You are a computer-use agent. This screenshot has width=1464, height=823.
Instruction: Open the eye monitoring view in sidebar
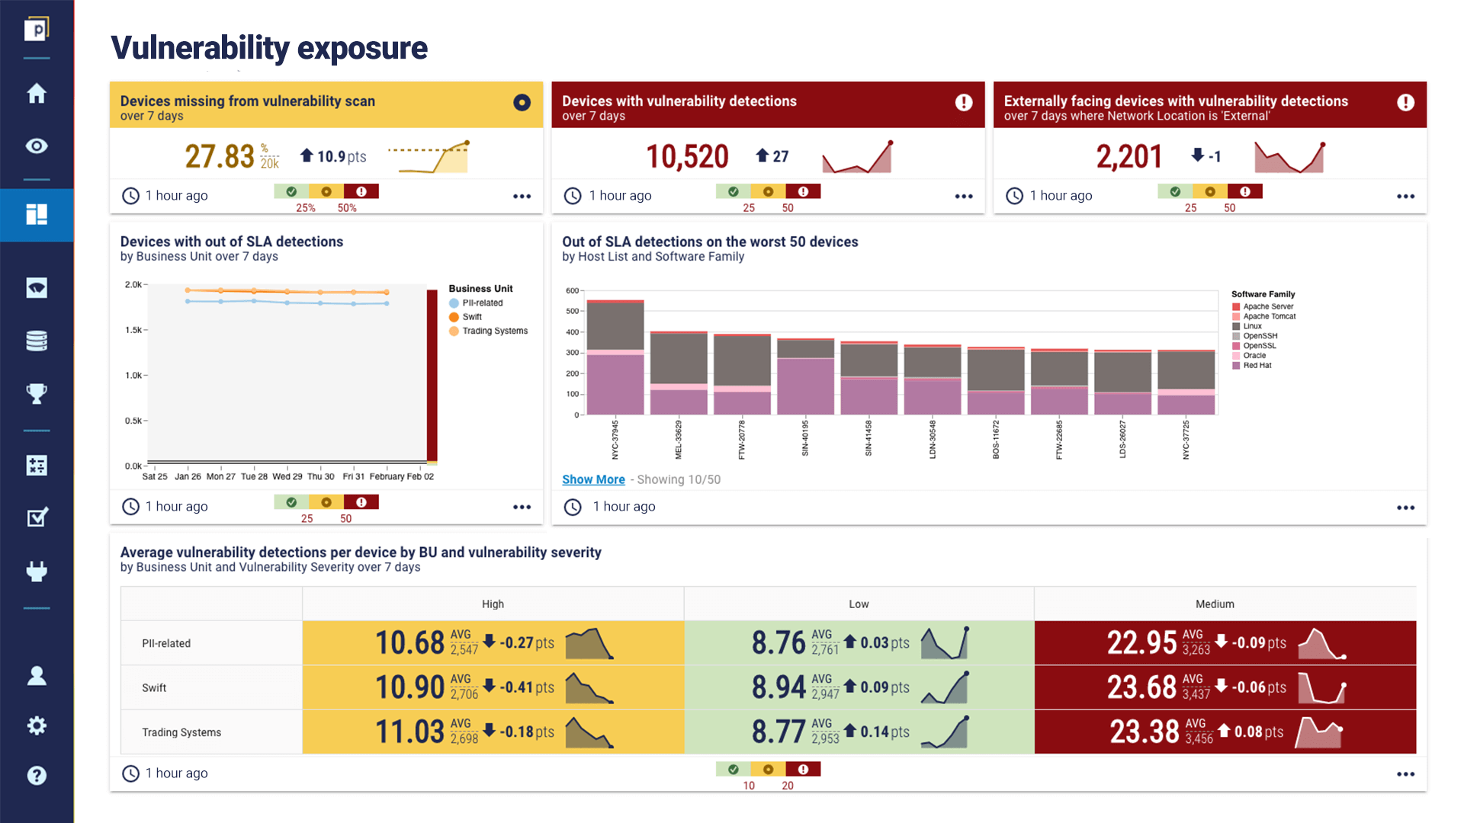pos(36,146)
